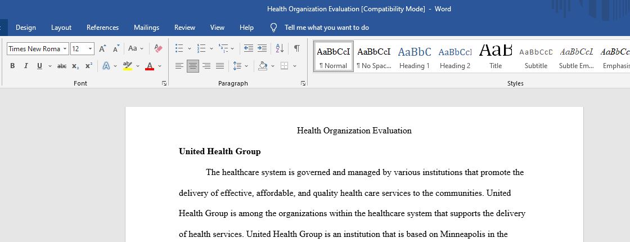Open the View tab
This screenshot has width=630, height=242.
217,28
